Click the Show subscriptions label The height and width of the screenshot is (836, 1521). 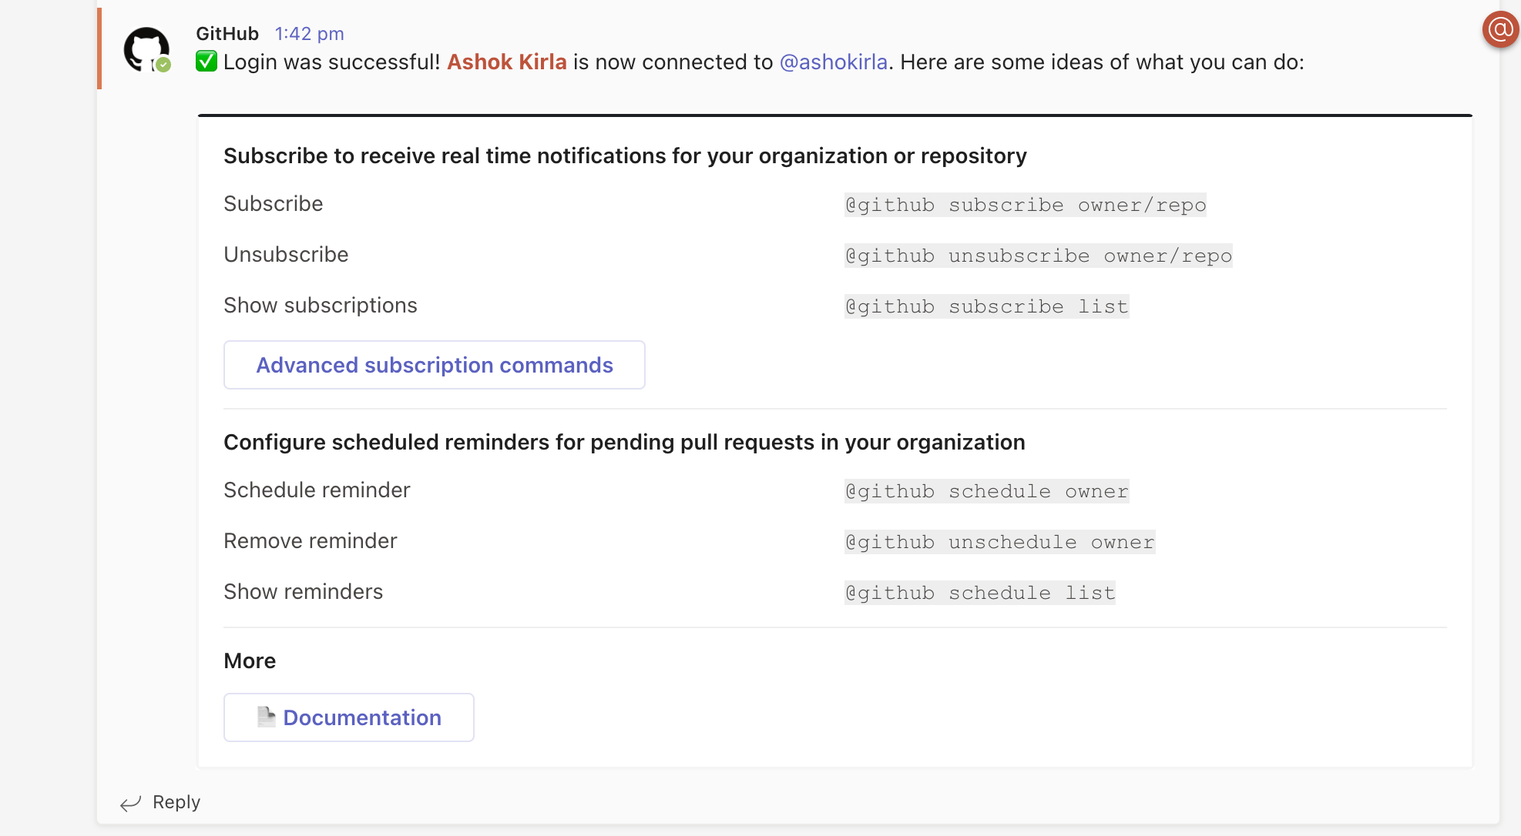coord(320,306)
